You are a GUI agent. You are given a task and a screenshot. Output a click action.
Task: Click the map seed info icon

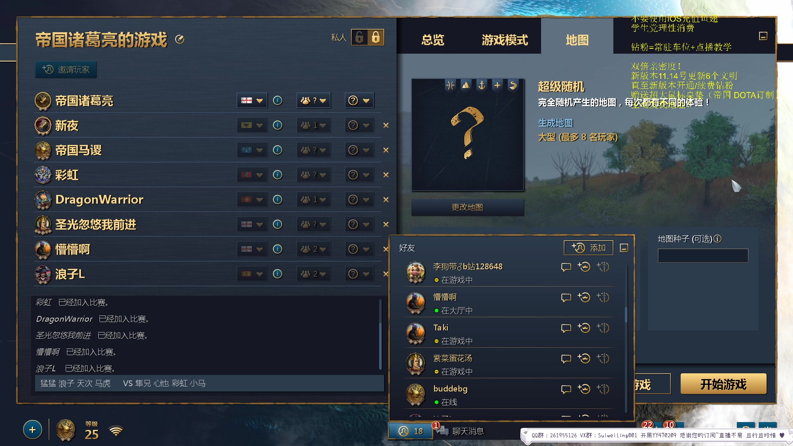click(x=717, y=239)
